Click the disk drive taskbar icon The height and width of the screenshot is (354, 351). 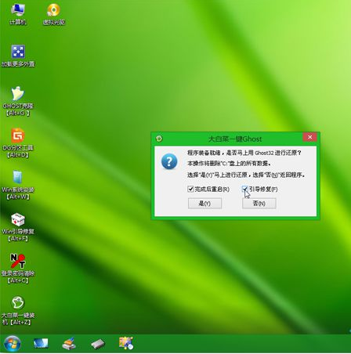pos(98,344)
